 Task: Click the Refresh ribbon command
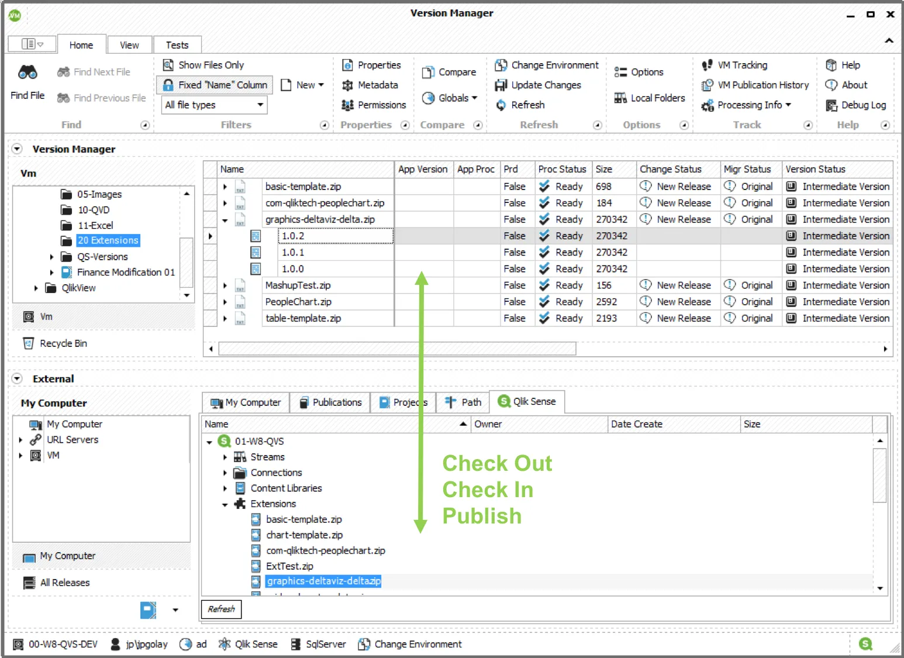coord(520,105)
